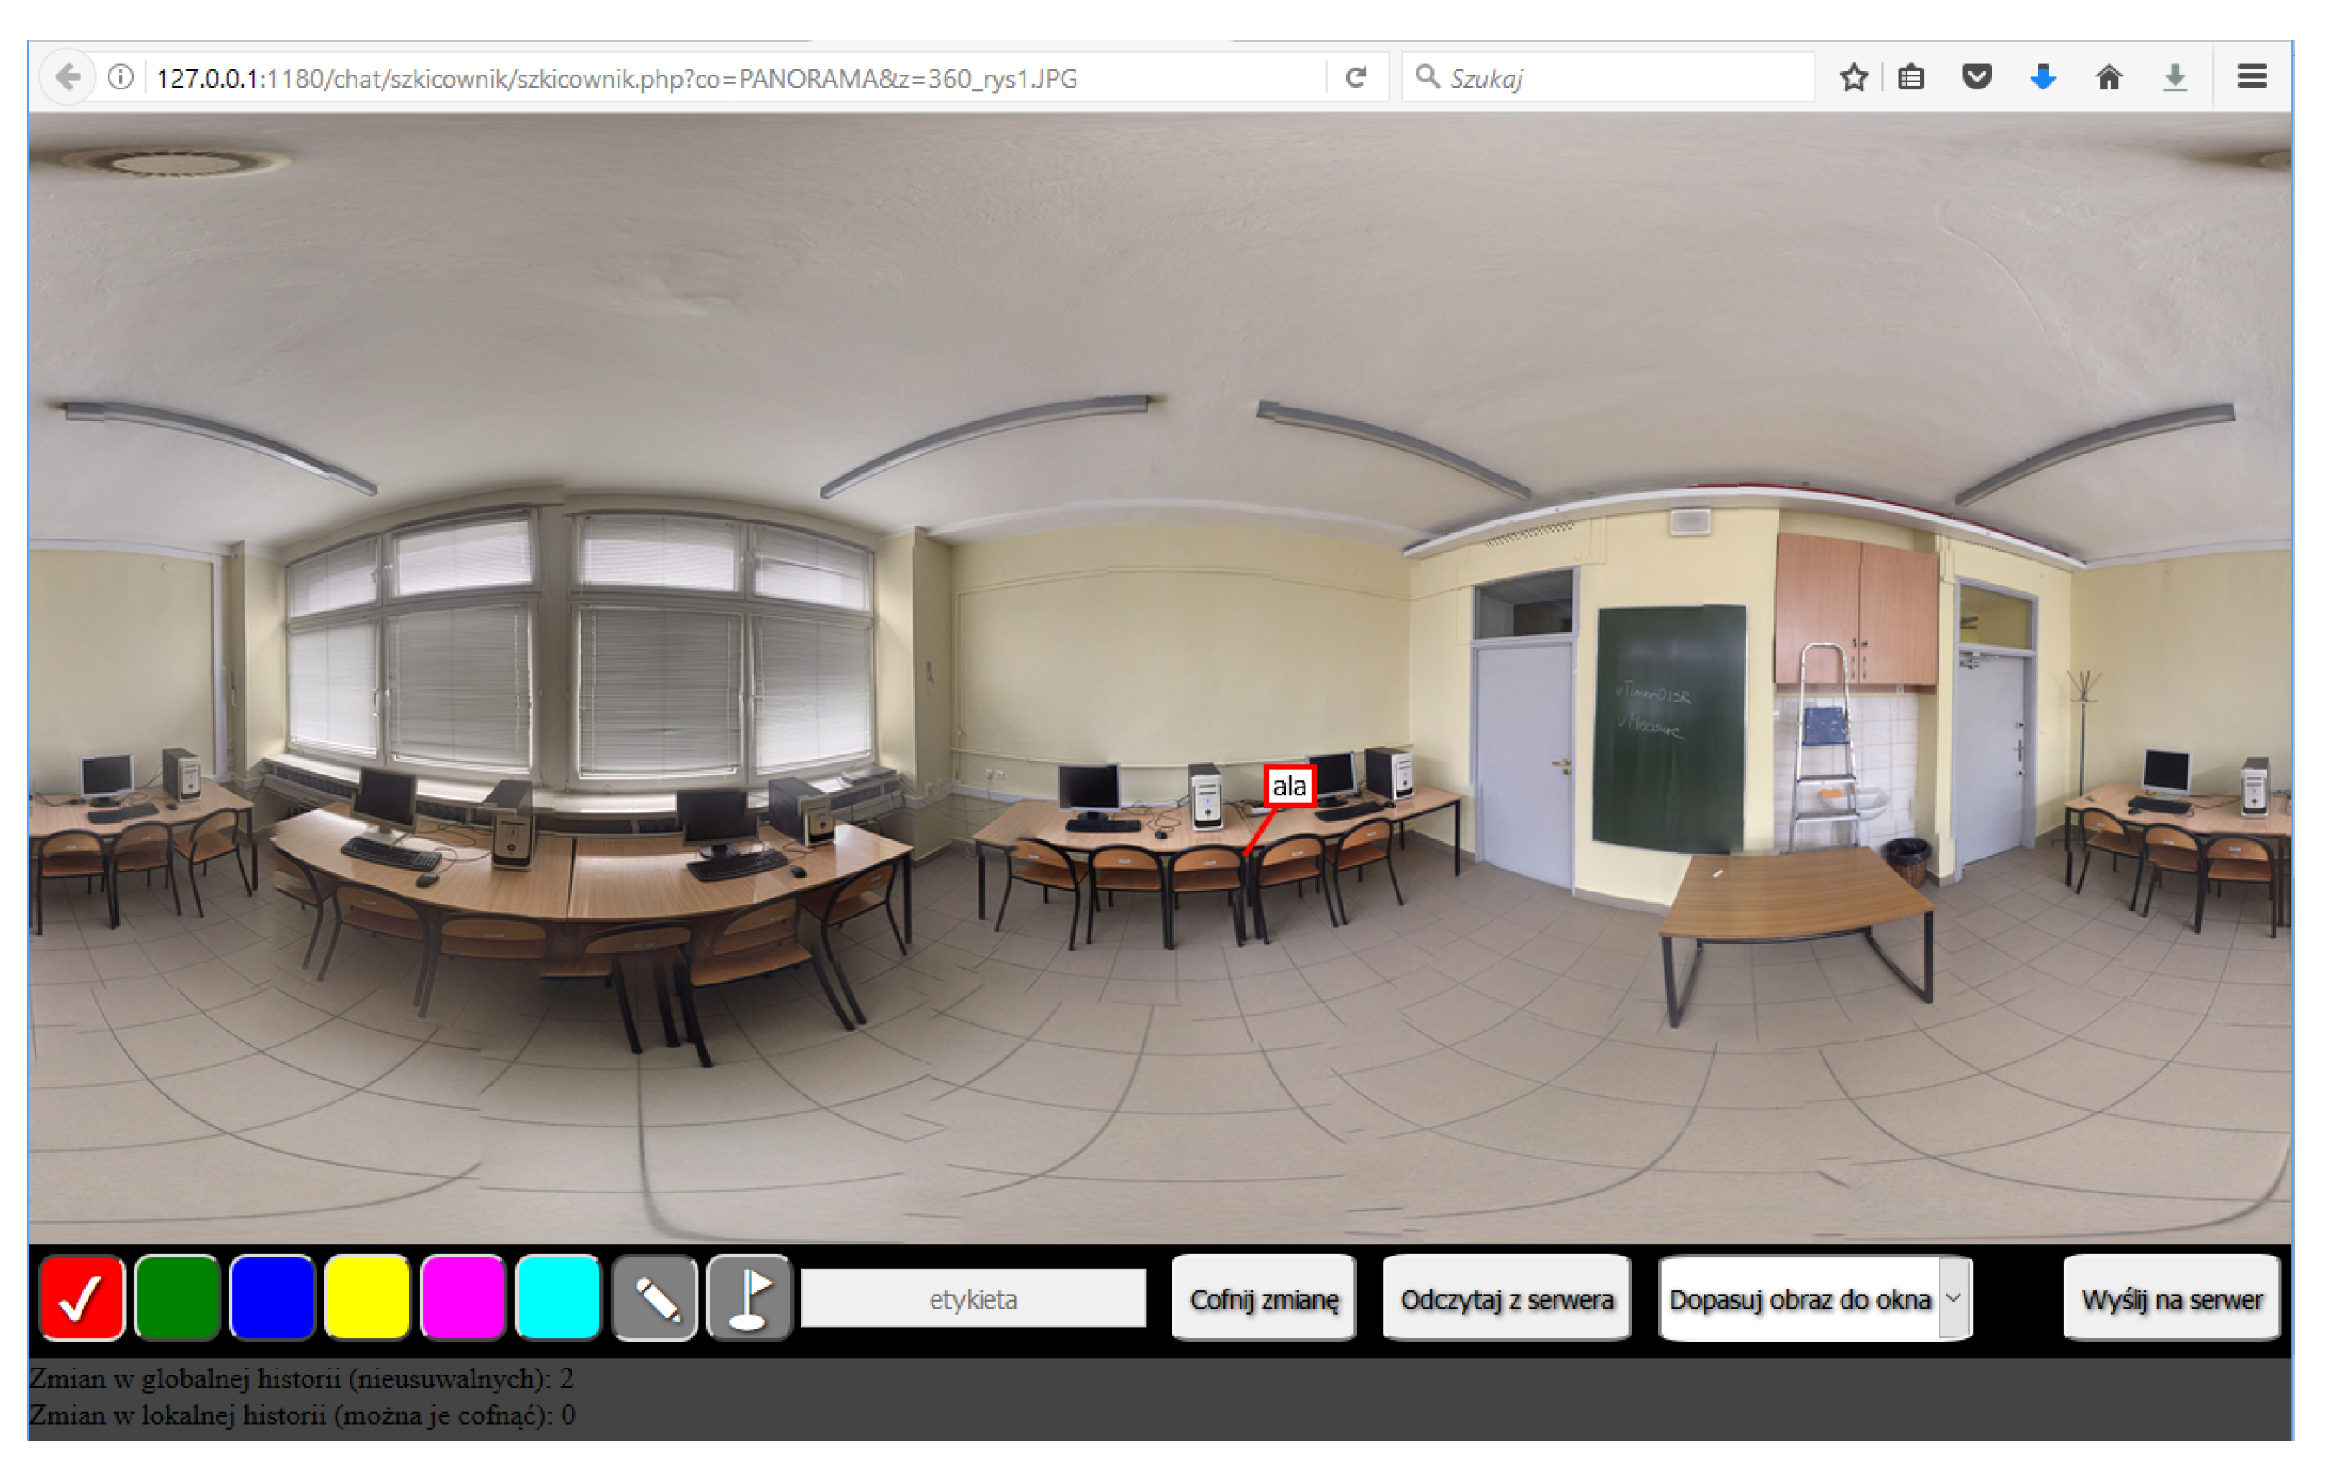This screenshot has width=2329, height=1476.
Task: Bookmark page with the star icon
Action: tap(1853, 77)
